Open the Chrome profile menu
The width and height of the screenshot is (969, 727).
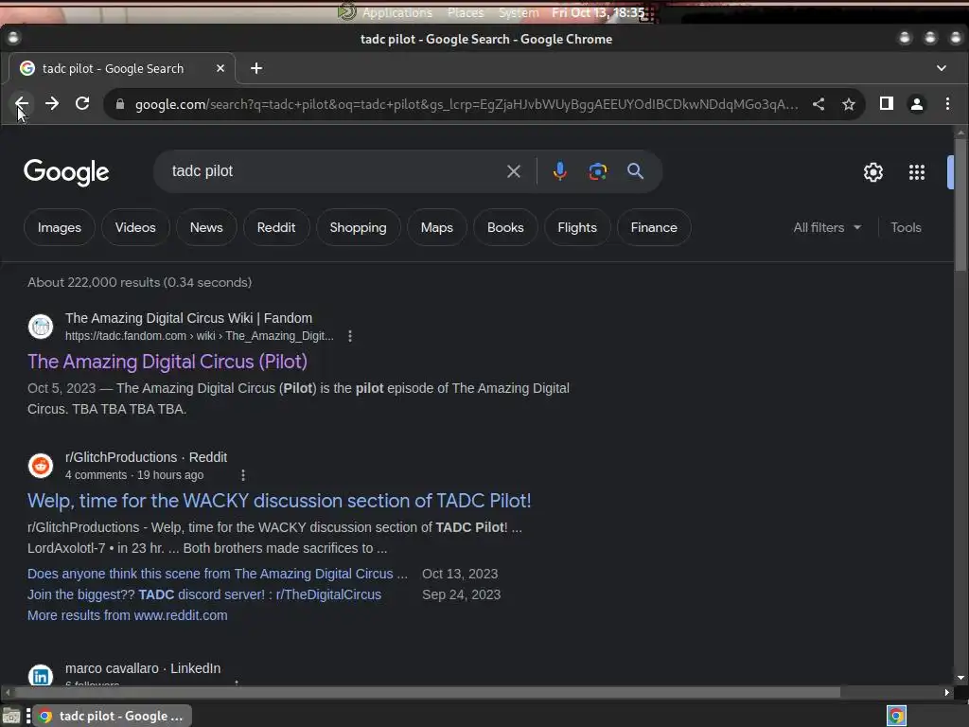917,104
